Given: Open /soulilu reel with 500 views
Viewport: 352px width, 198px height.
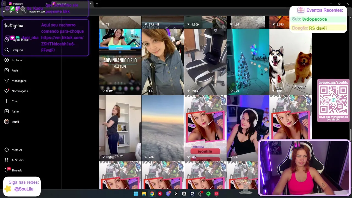Looking at the screenshot, I should tap(205, 128).
